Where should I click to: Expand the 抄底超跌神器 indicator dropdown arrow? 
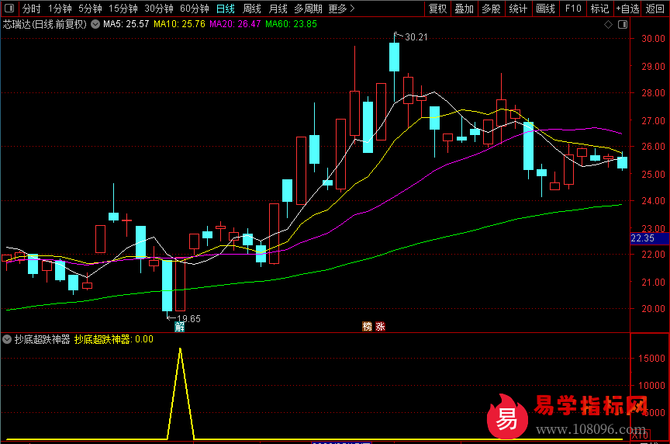(x=7, y=339)
